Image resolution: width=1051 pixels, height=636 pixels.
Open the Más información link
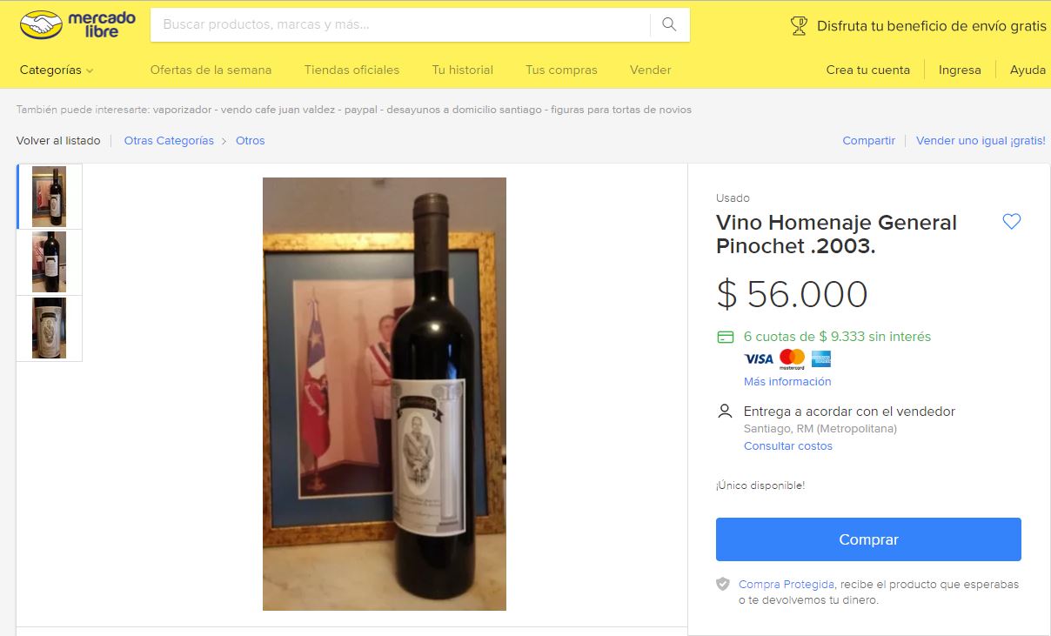pos(787,382)
